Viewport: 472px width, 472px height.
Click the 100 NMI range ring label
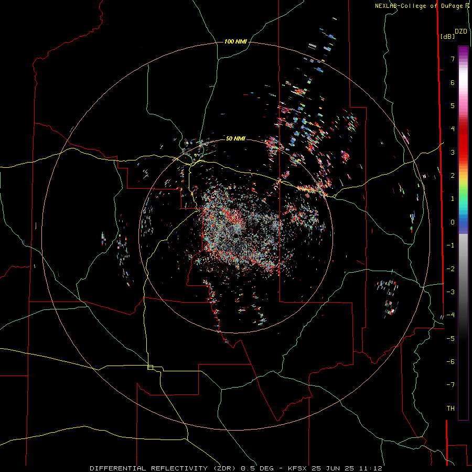(235, 41)
